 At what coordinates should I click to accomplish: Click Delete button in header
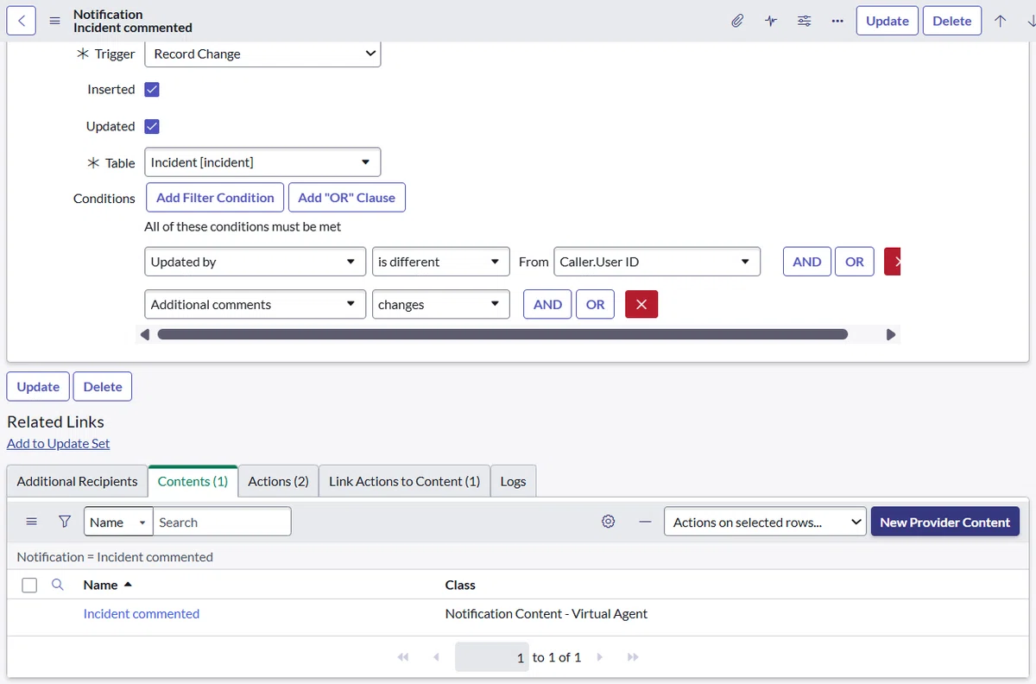click(x=951, y=21)
